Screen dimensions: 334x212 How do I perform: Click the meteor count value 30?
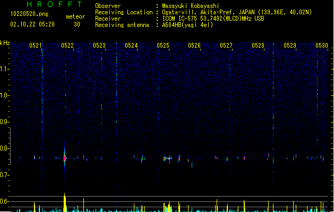(x=77, y=24)
